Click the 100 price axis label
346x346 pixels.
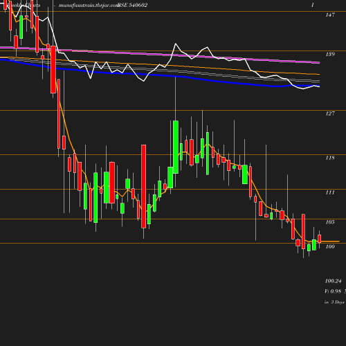click(x=330, y=246)
